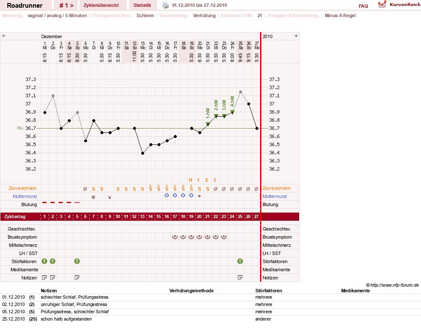The width and height of the screenshot is (421, 333).
Task: Click the 'vaginal / analog / 5 Minuten' value
Action: coord(57,15)
